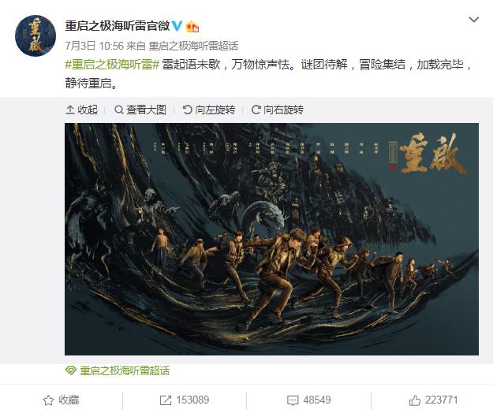
Task: Click the blue verified V badge
Action: pyautogui.click(x=177, y=26)
